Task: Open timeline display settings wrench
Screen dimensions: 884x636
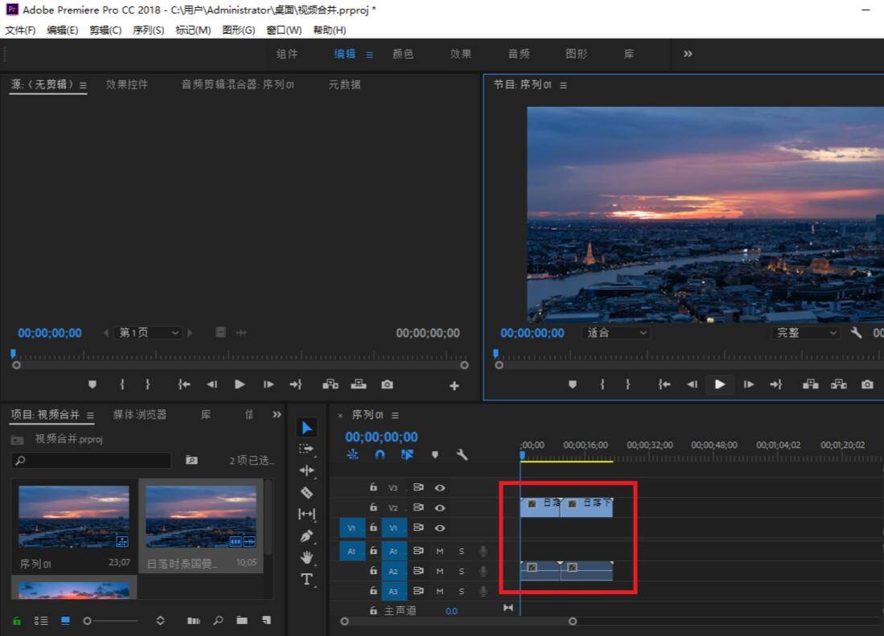Action: (462, 454)
